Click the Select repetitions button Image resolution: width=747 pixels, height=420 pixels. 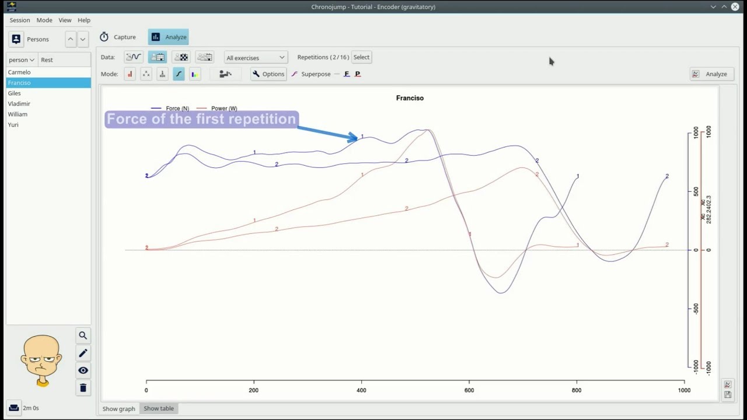[x=361, y=57]
